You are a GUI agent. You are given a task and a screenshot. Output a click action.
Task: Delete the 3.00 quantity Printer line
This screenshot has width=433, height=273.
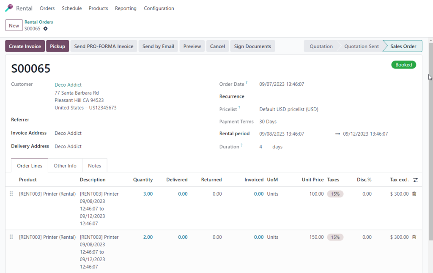(414, 194)
